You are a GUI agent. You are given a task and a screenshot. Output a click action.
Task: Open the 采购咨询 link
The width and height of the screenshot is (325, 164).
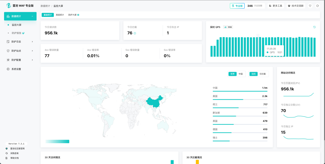[14, 153]
